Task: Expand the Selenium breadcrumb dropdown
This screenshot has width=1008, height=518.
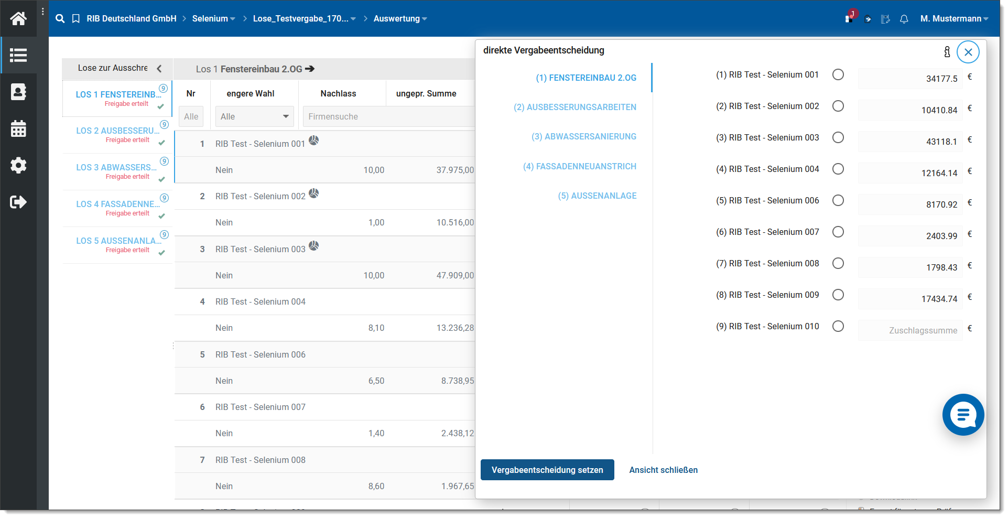Action: point(233,19)
